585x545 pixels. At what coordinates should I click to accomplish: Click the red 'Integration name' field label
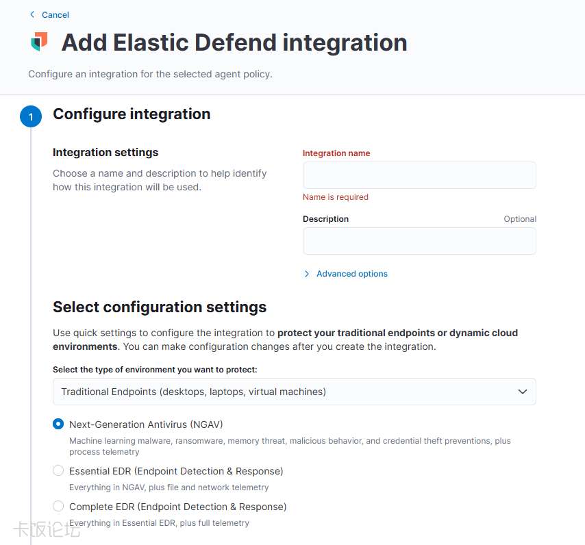tap(336, 153)
